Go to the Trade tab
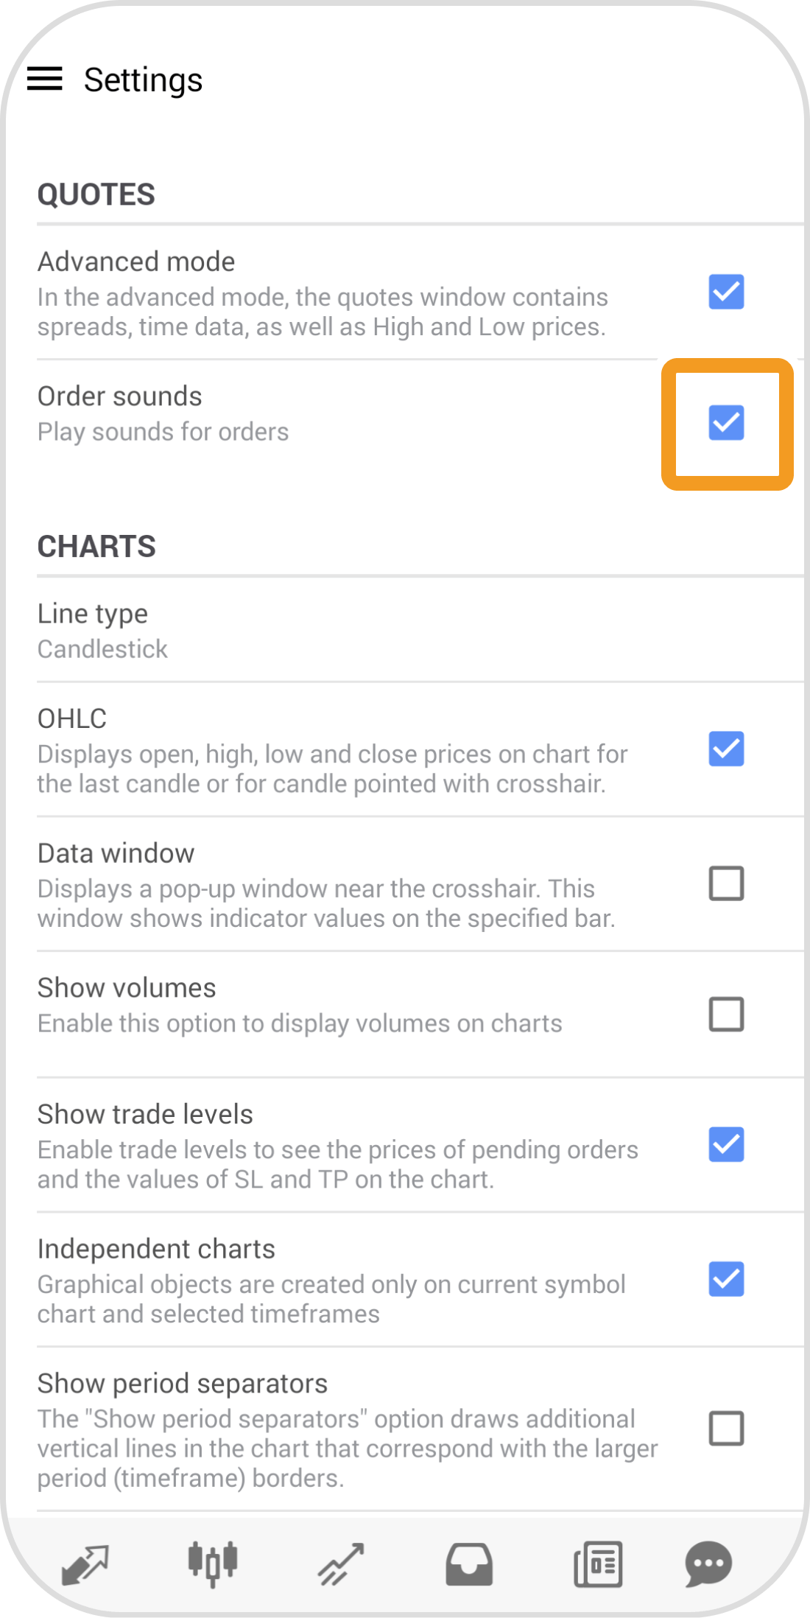810x1618 pixels. 341,1563
